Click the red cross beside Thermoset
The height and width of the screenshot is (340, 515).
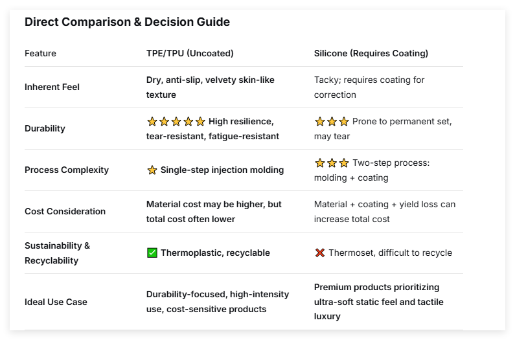pyautogui.click(x=320, y=253)
